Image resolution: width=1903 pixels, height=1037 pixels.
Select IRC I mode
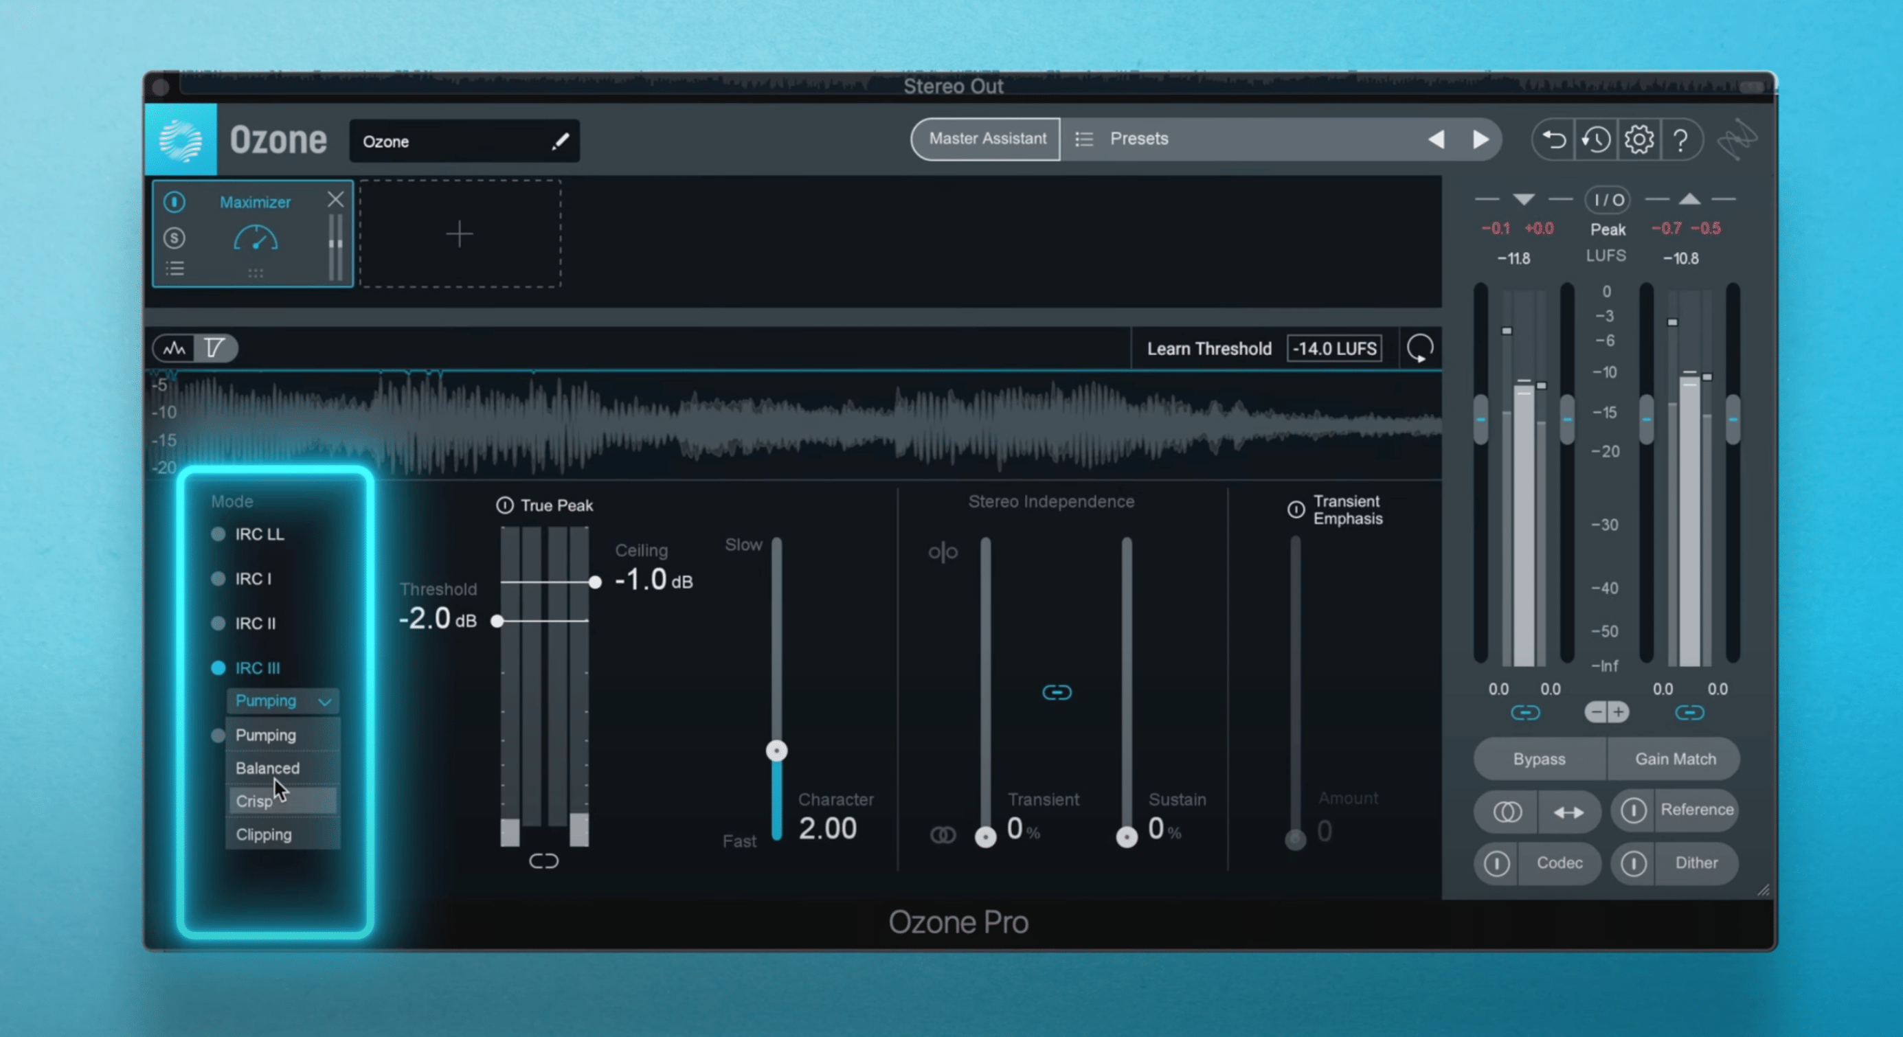(242, 578)
